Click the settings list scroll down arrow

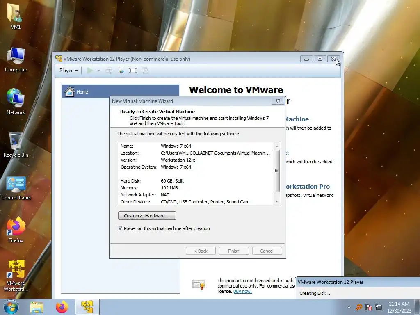(277, 201)
